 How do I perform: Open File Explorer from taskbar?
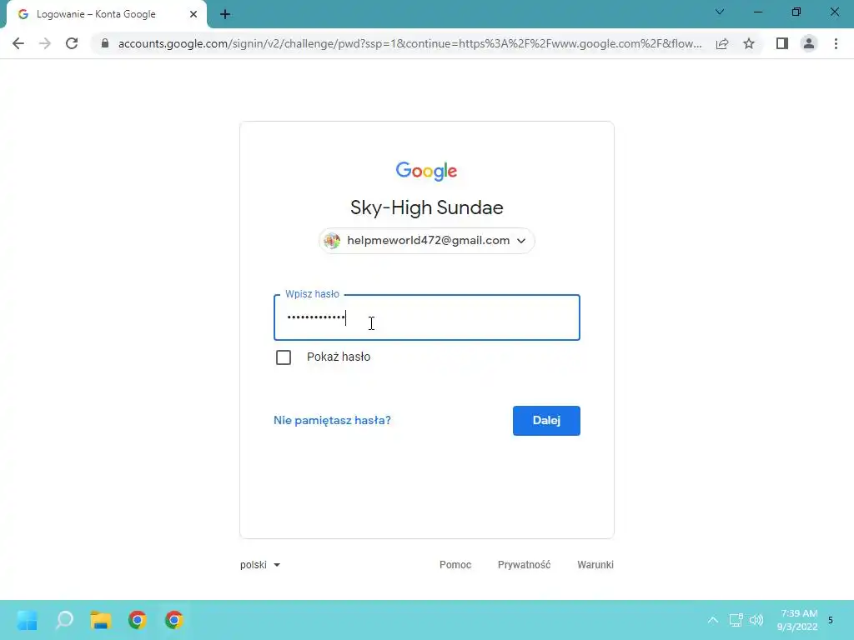pyautogui.click(x=101, y=620)
